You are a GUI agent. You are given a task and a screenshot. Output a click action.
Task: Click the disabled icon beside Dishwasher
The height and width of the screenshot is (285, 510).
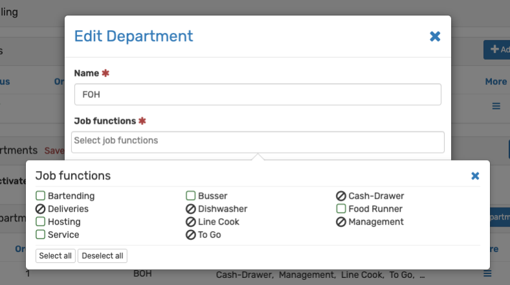(191, 209)
